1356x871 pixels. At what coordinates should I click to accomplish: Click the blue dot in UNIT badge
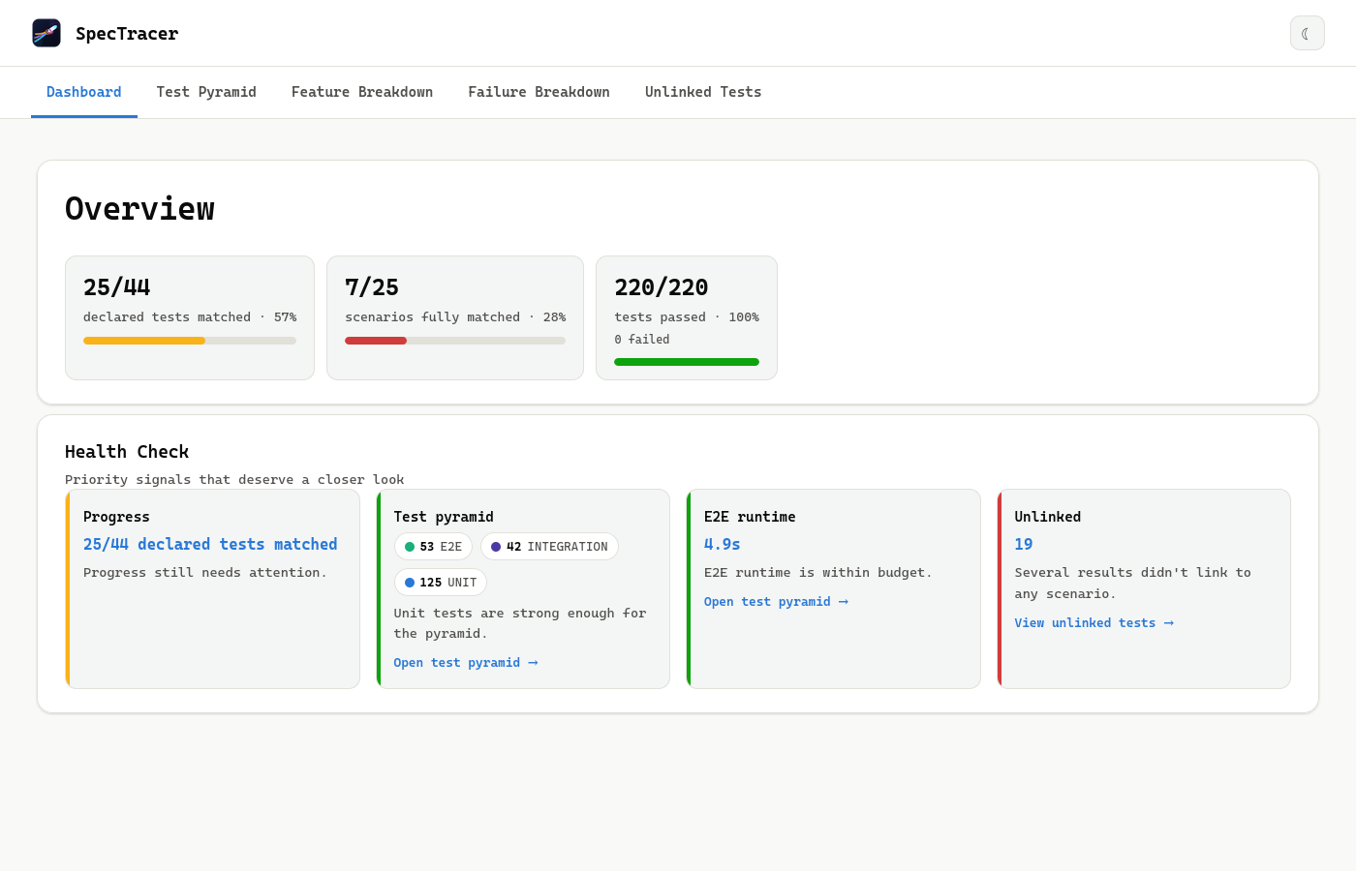pos(410,583)
